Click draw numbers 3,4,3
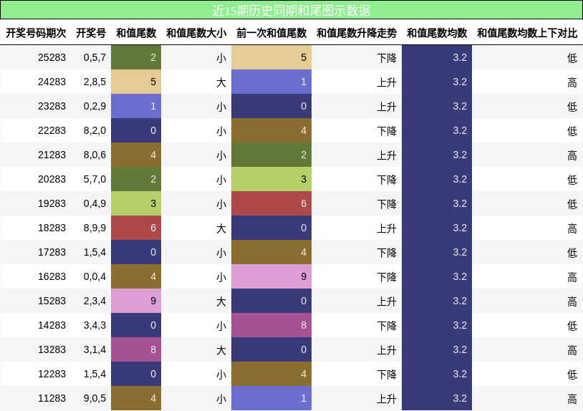Viewport: 583px width, 411px height. [95, 325]
